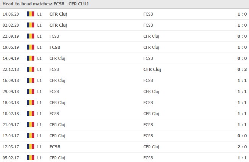Open the bold FCSB home team on 19.05.19

[55, 47]
